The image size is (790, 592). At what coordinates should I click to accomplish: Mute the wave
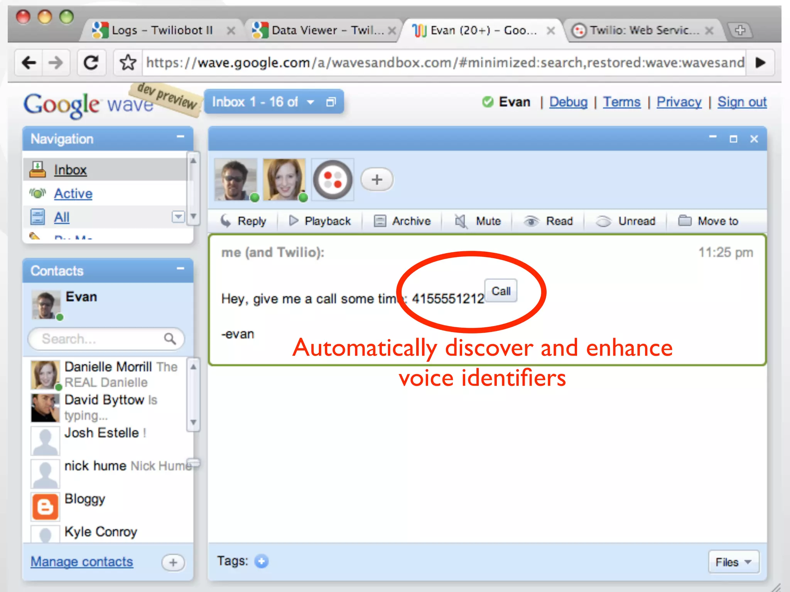(478, 221)
